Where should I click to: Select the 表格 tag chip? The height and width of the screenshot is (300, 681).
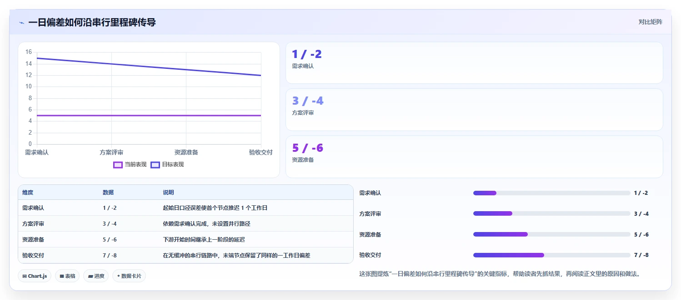(67, 276)
